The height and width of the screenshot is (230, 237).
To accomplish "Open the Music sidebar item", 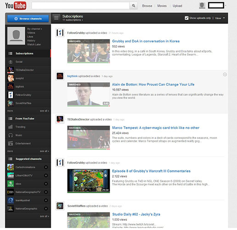I will (28, 135).
